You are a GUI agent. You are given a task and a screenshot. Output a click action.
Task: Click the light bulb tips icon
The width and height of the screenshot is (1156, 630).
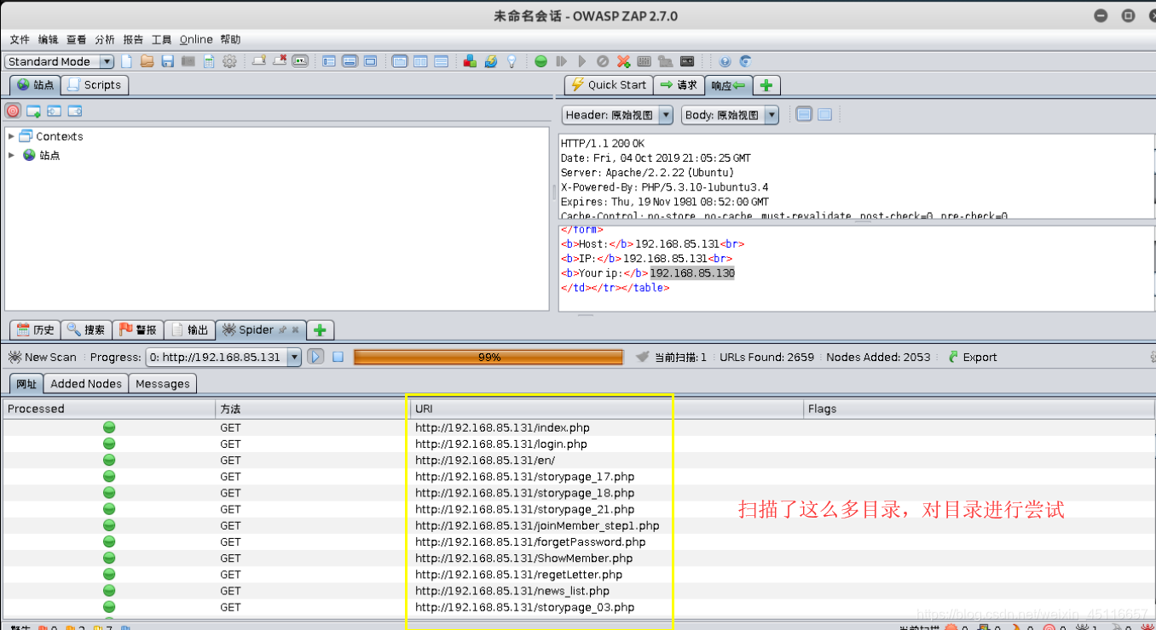pyautogui.click(x=512, y=61)
